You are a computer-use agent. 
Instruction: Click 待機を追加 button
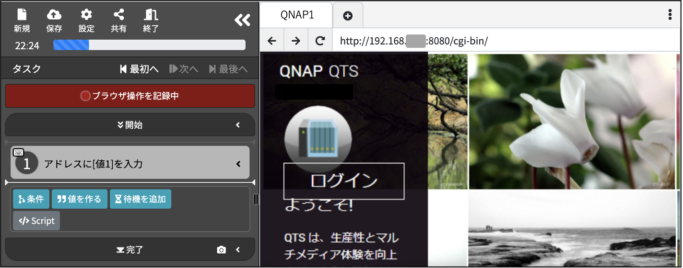coord(141,199)
